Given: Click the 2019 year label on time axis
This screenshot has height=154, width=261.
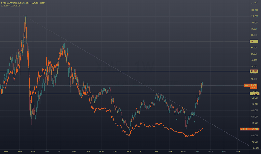Looking at the screenshot, I should pos(170,151).
